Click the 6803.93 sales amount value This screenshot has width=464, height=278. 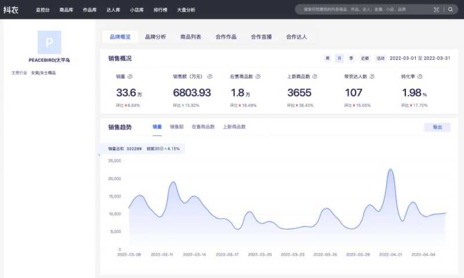(x=192, y=93)
